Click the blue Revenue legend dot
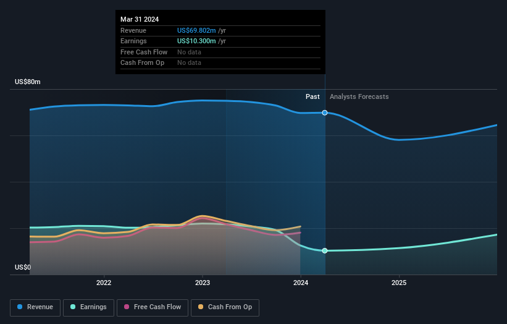This screenshot has height=324, width=507. [x=20, y=307]
